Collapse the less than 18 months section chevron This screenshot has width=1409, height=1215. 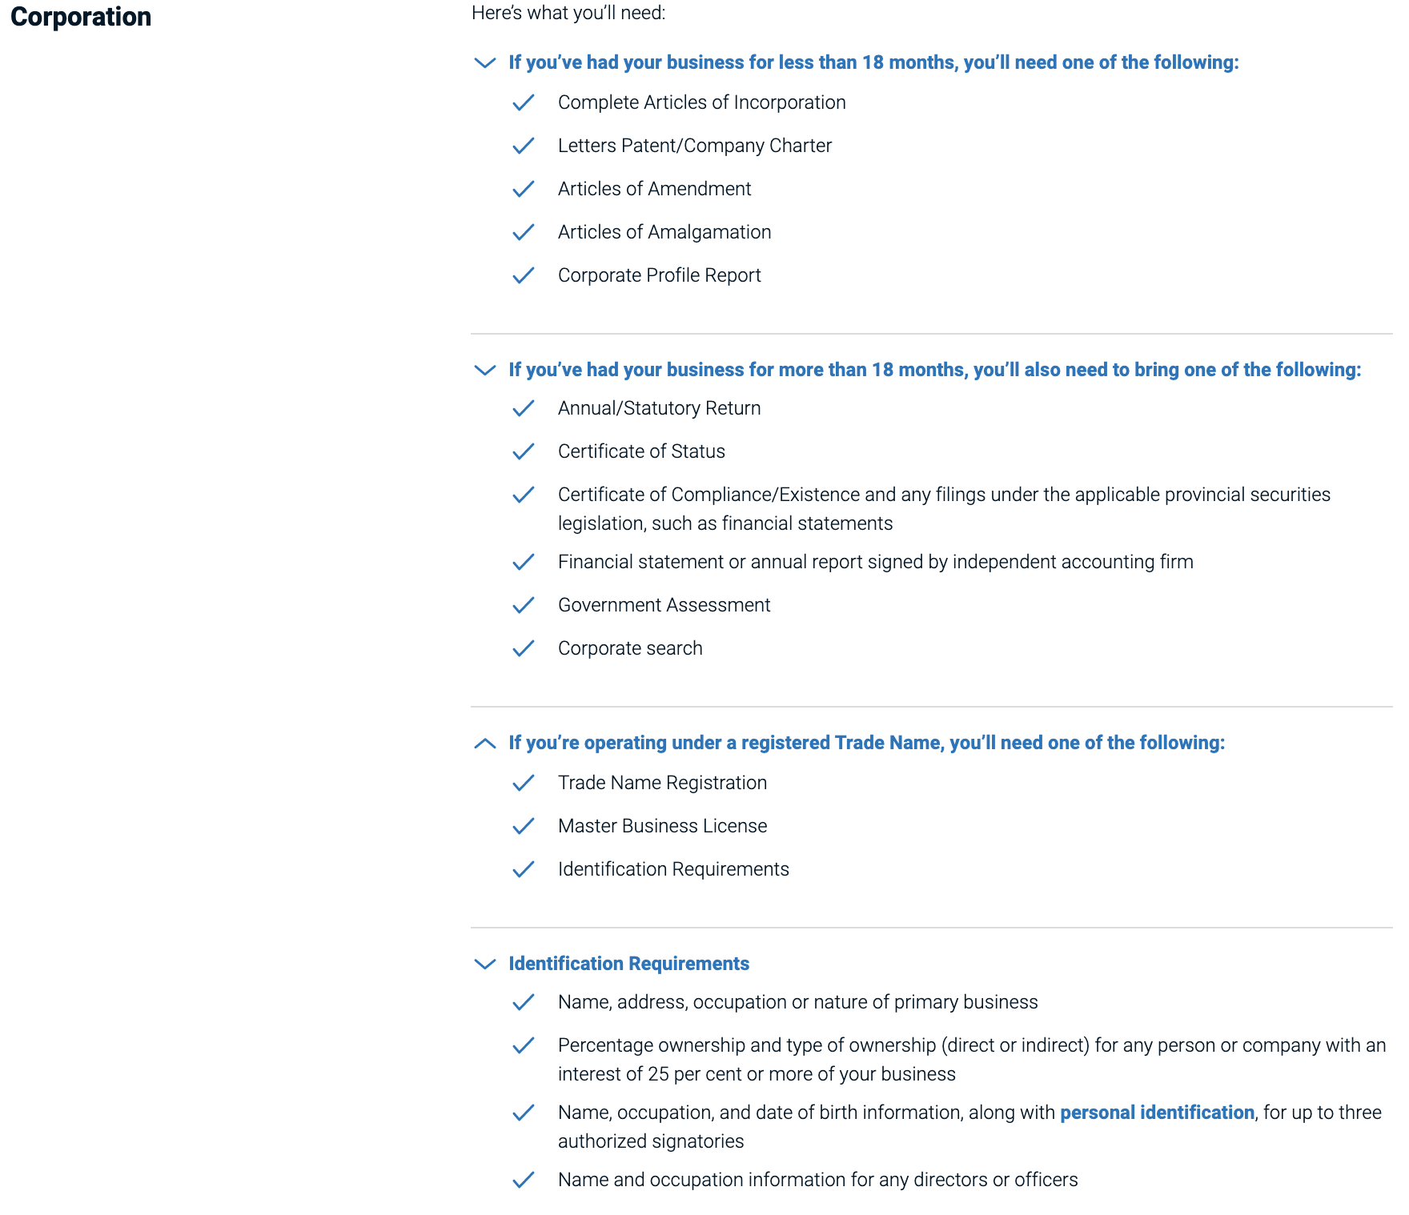[485, 62]
